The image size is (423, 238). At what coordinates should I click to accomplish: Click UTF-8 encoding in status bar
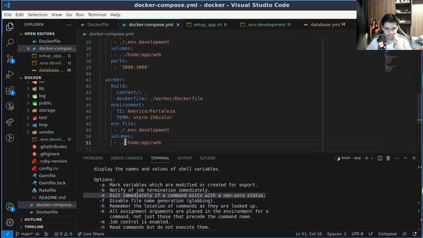(357, 234)
